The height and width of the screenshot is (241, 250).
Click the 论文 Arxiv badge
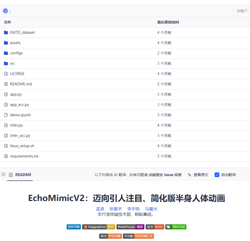click(x=155, y=227)
